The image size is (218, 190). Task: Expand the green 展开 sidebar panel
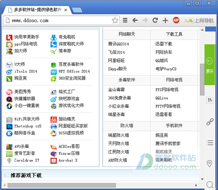click(x=209, y=65)
